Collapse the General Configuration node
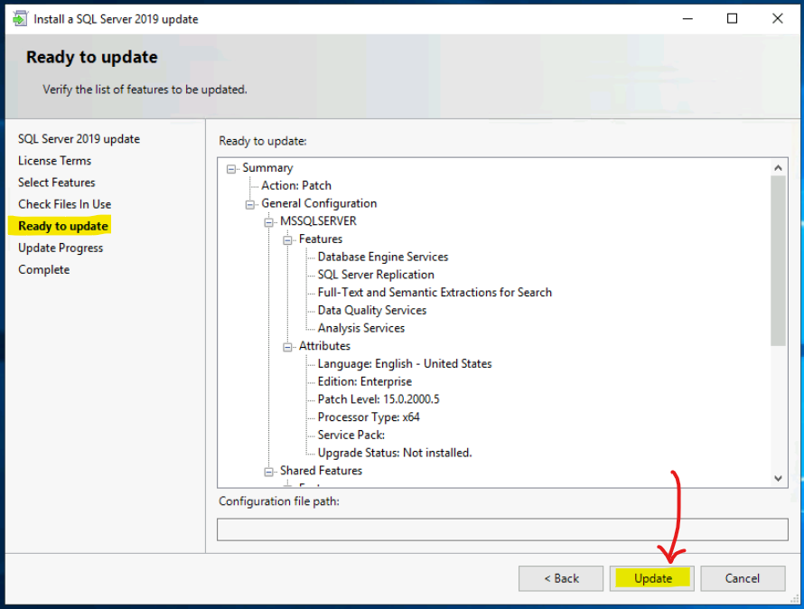Viewport: 804px width, 609px height. (x=250, y=205)
